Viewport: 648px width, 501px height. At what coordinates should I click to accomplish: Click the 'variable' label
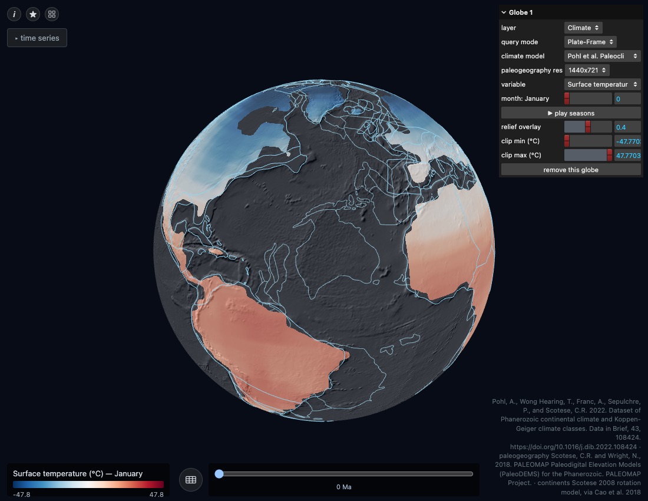pyautogui.click(x=513, y=84)
